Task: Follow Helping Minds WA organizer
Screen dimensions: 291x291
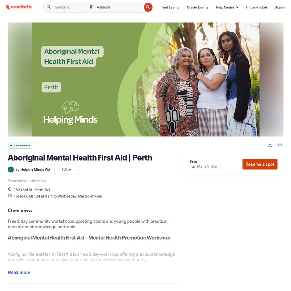Action: point(66,169)
